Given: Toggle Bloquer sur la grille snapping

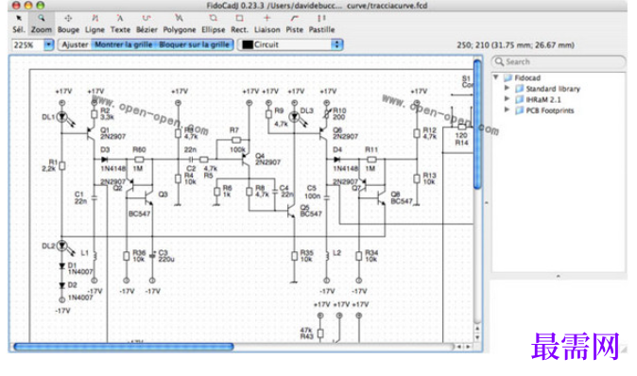Looking at the screenshot, I should pos(194,44).
